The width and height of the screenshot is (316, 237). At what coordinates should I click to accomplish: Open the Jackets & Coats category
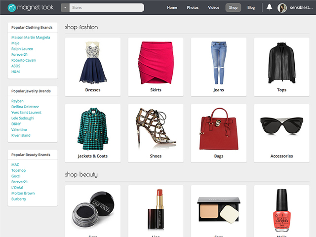click(93, 133)
